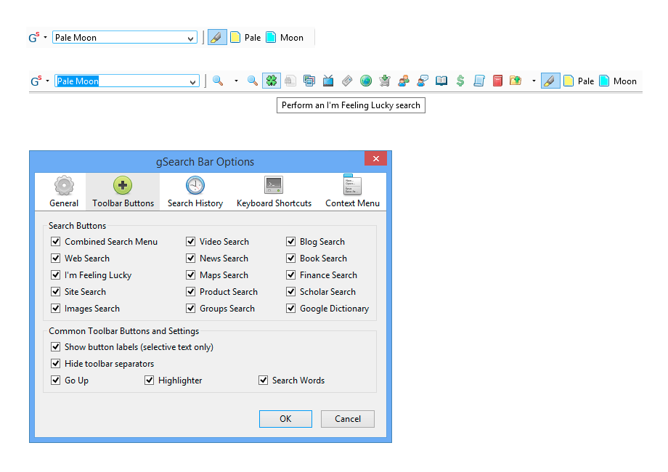Image resolution: width=668 pixels, height=472 pixels.
Task: Start Scholar Search with the scroll icon
Action: point(479,81)
